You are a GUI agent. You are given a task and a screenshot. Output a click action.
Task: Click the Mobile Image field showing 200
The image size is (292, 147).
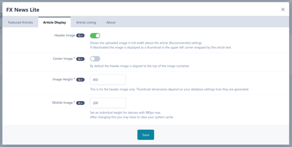click(x=108, y=103)
